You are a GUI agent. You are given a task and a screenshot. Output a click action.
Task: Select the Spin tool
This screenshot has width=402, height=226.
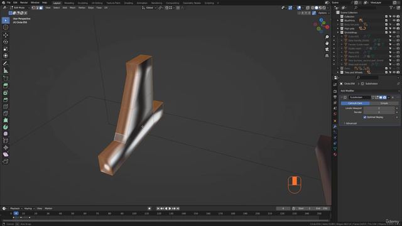point(6,127)
